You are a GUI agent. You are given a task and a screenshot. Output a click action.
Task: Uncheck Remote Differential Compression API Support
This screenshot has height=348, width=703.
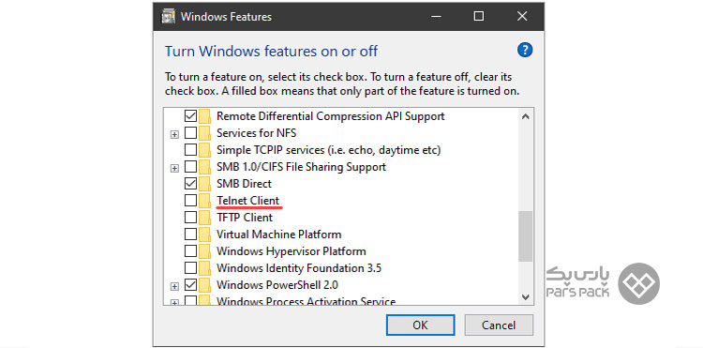(x=190, y=116)
